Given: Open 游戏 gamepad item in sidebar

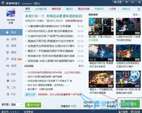Looking at the screenshot, I should tap(11, 66).
